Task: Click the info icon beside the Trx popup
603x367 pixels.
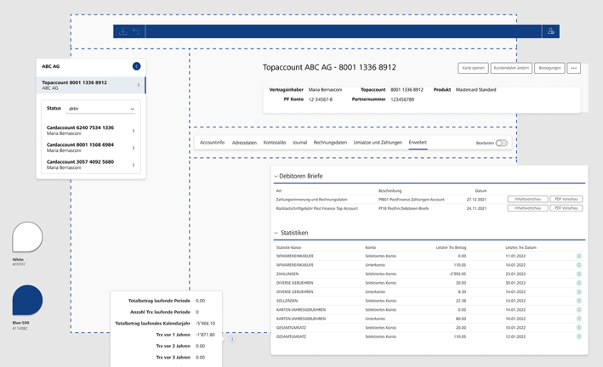Action: (232, 339)
